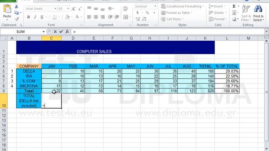Apply Accounting dollar format
Screen dimensions: 269x151
tap(137, 13)
